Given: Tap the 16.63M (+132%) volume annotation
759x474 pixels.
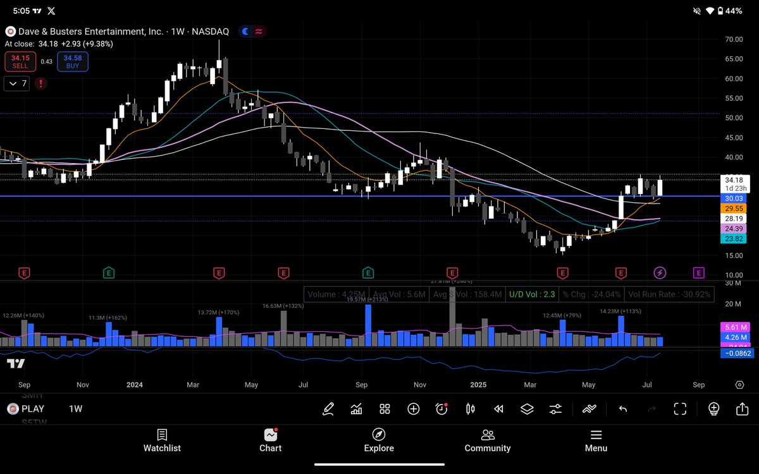Looking at the screenshot, I should pyautogui.click(x=283, y=306).
